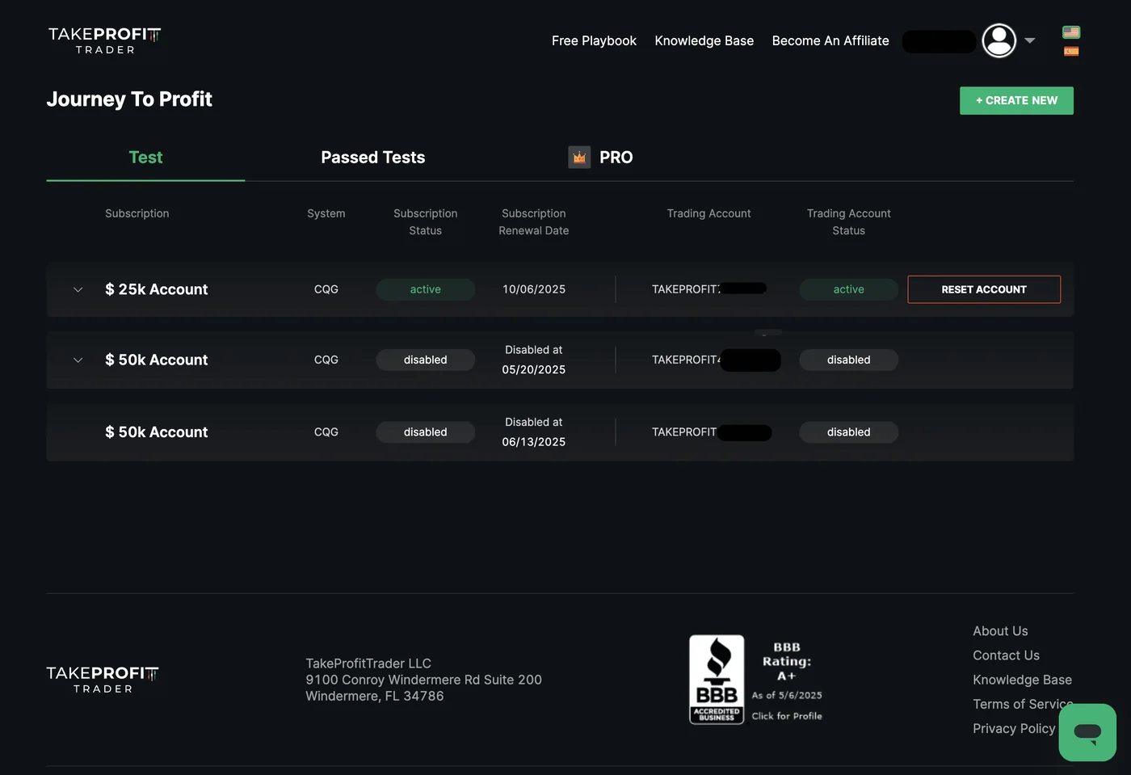Click the 10/06/2025 renewal date
Screen dimensions: 1131x775
tap(534, 289)
